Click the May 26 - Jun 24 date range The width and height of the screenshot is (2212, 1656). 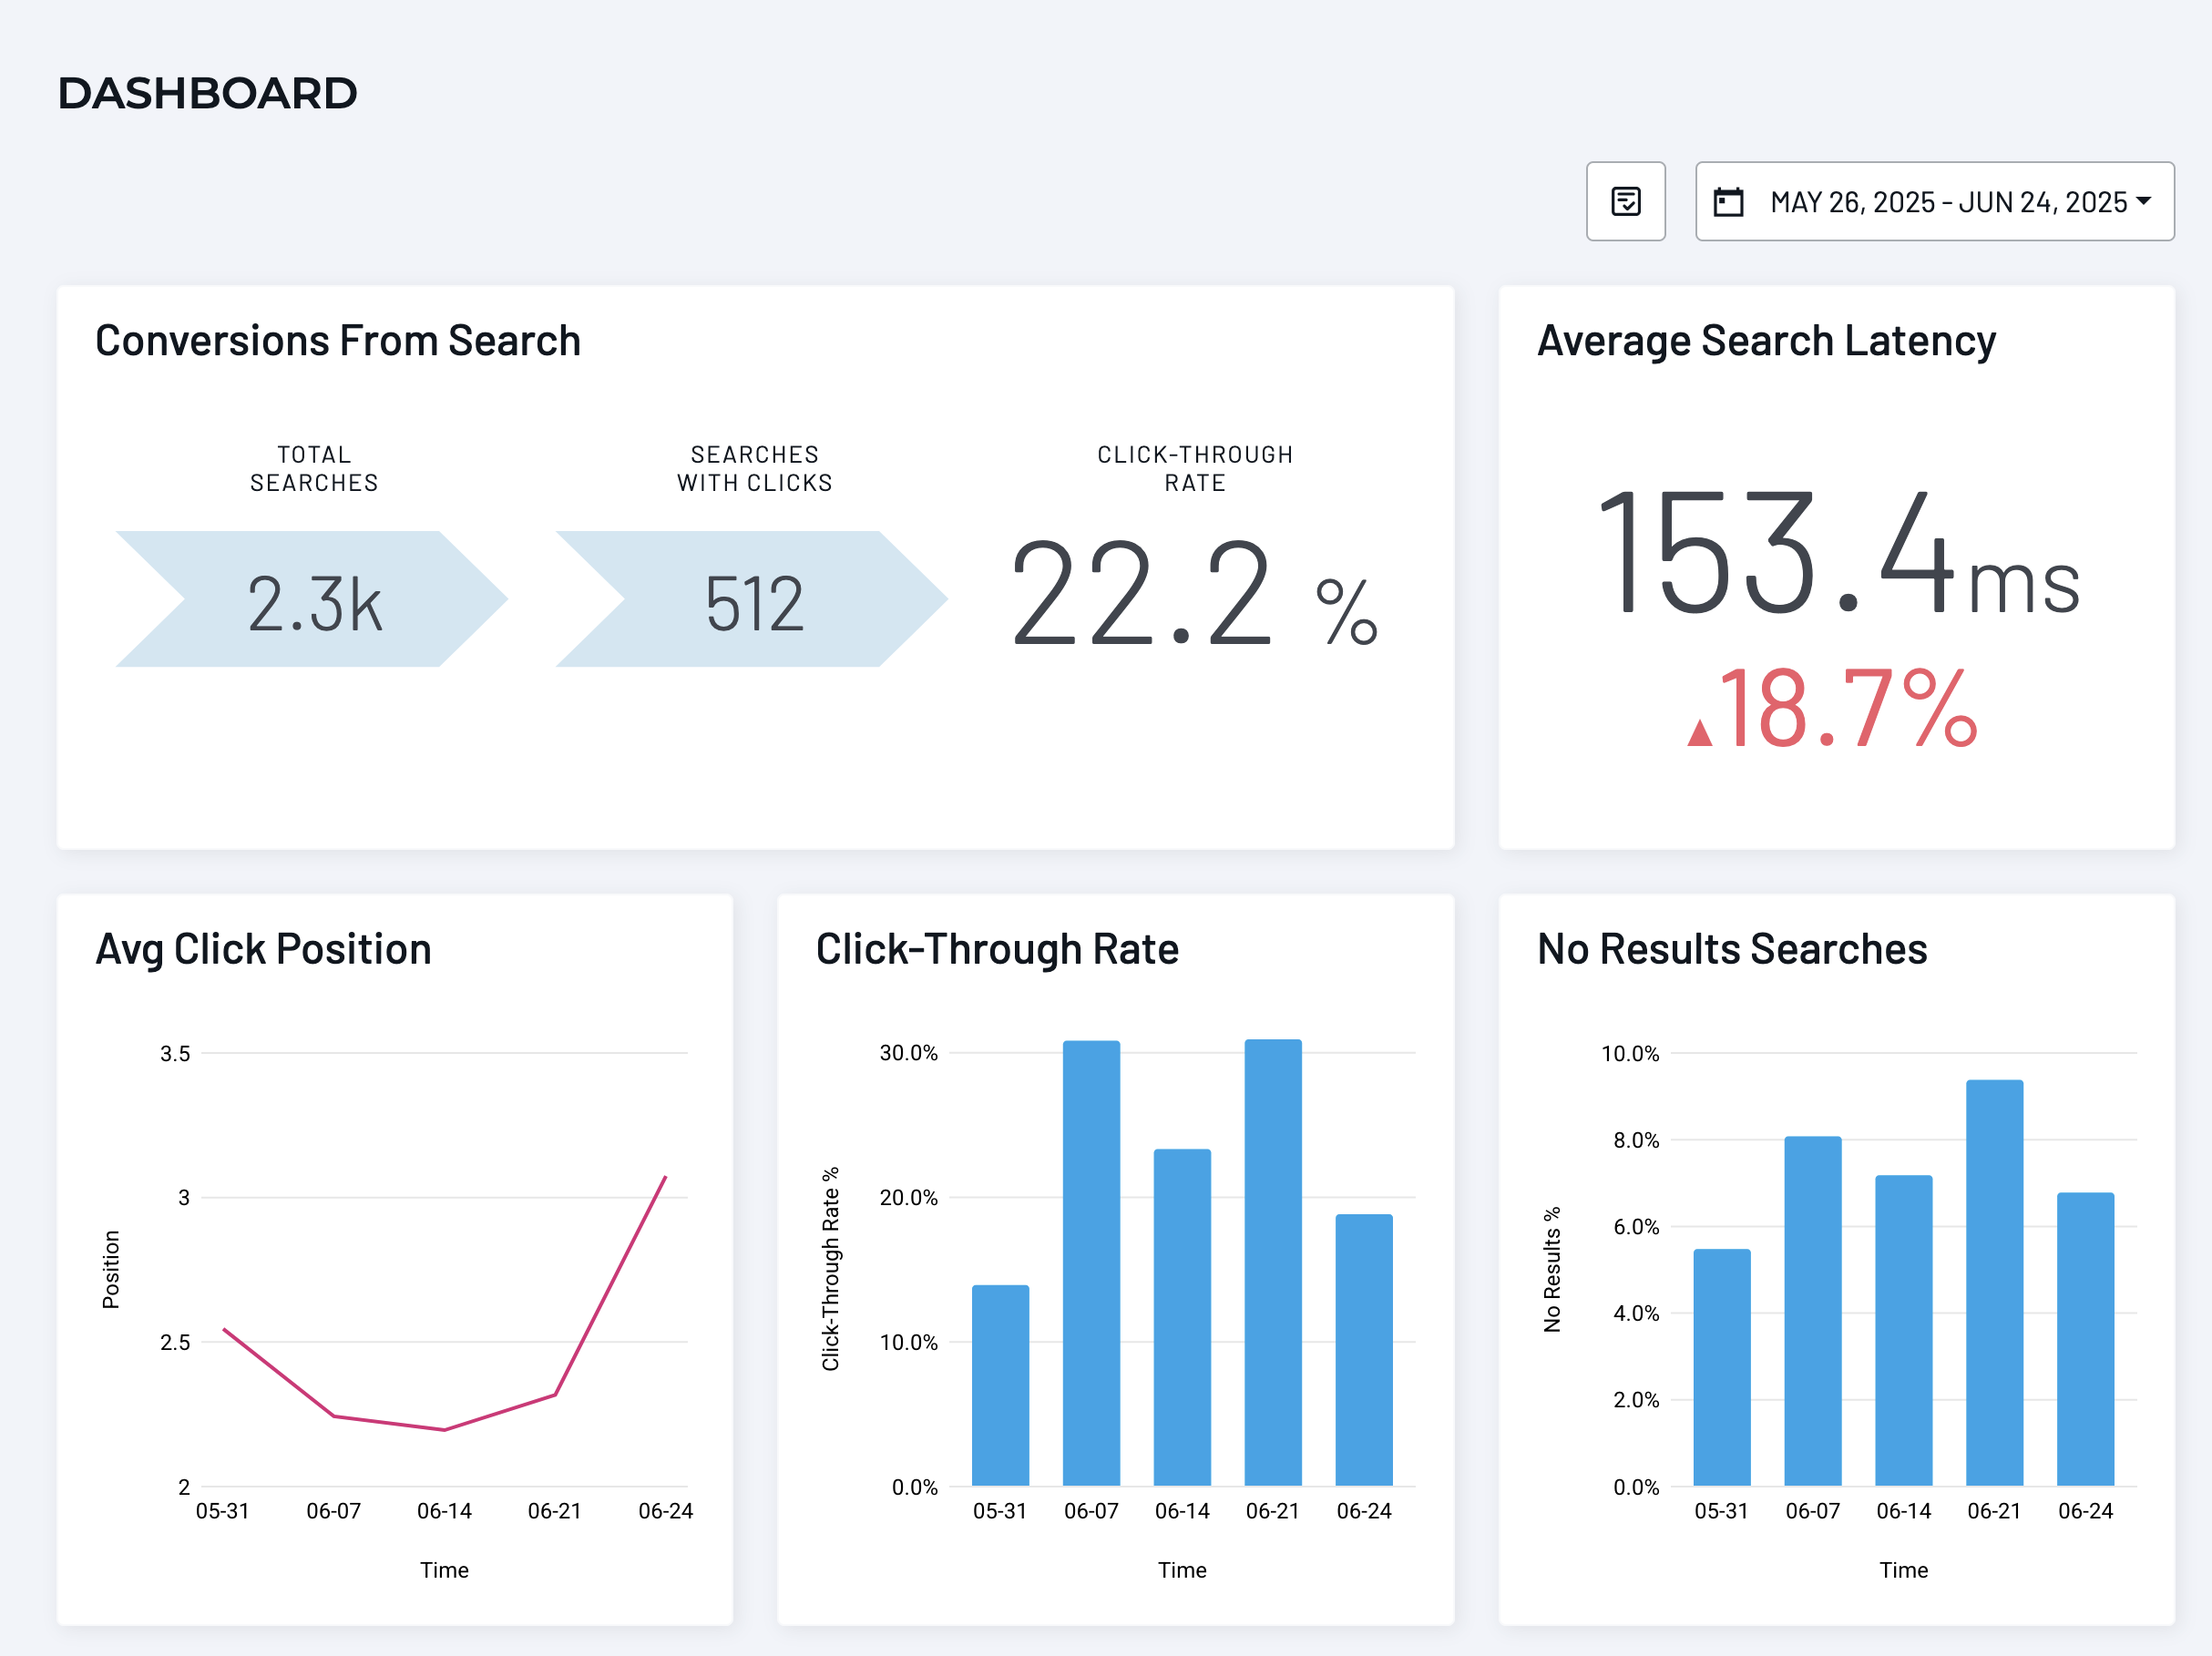pyautogui.click(x=1947, y=202)
